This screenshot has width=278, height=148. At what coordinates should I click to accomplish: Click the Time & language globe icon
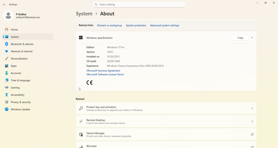tap(7, 80)
